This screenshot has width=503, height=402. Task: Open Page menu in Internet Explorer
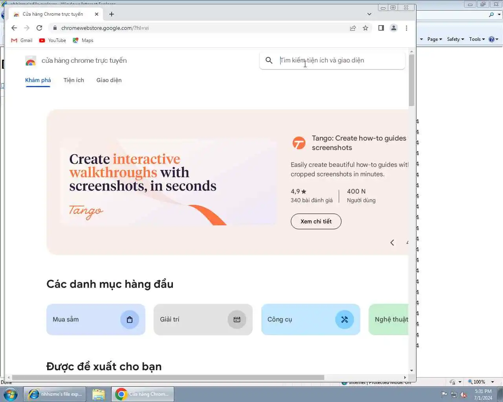[x=435, y=39]
